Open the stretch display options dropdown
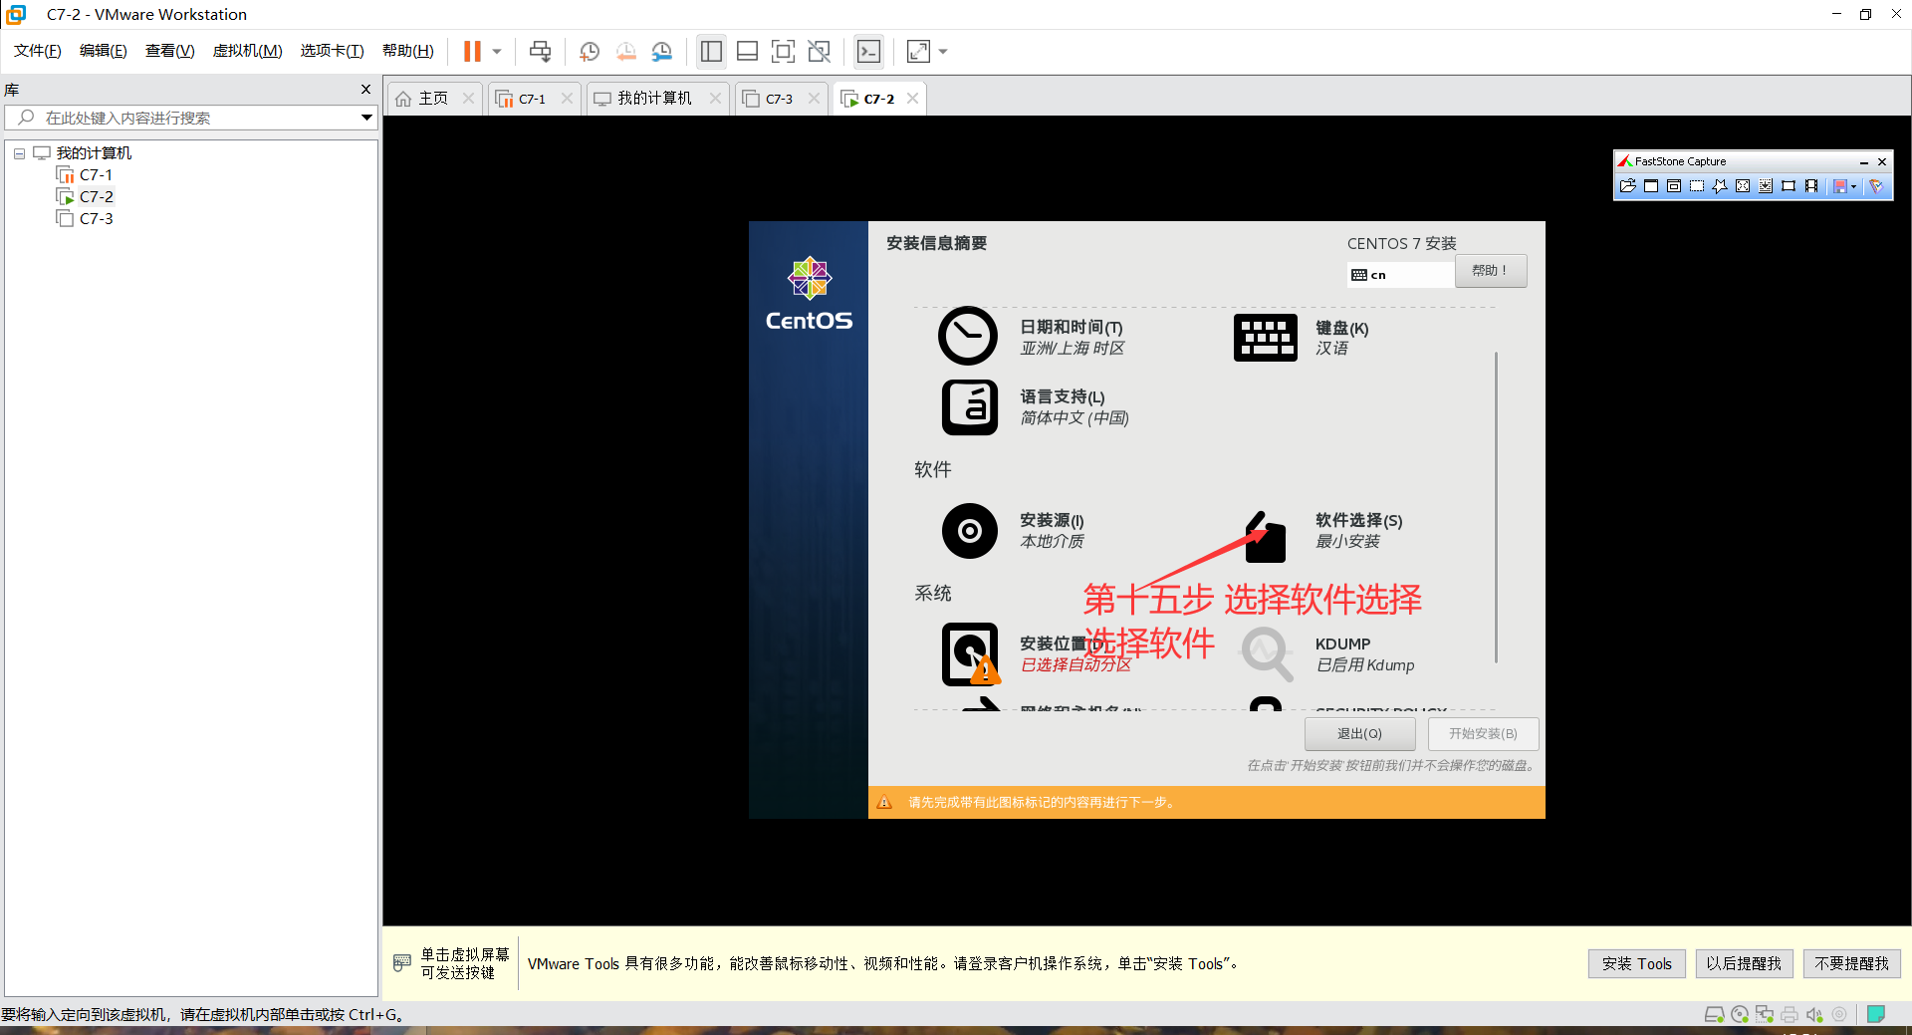 (943, 51)
